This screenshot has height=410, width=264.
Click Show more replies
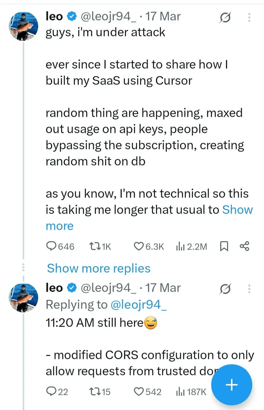click(98, 268)
